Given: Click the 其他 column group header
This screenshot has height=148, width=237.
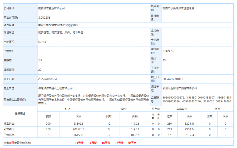Looking at the screenshot, I should [x=218, y=109].
